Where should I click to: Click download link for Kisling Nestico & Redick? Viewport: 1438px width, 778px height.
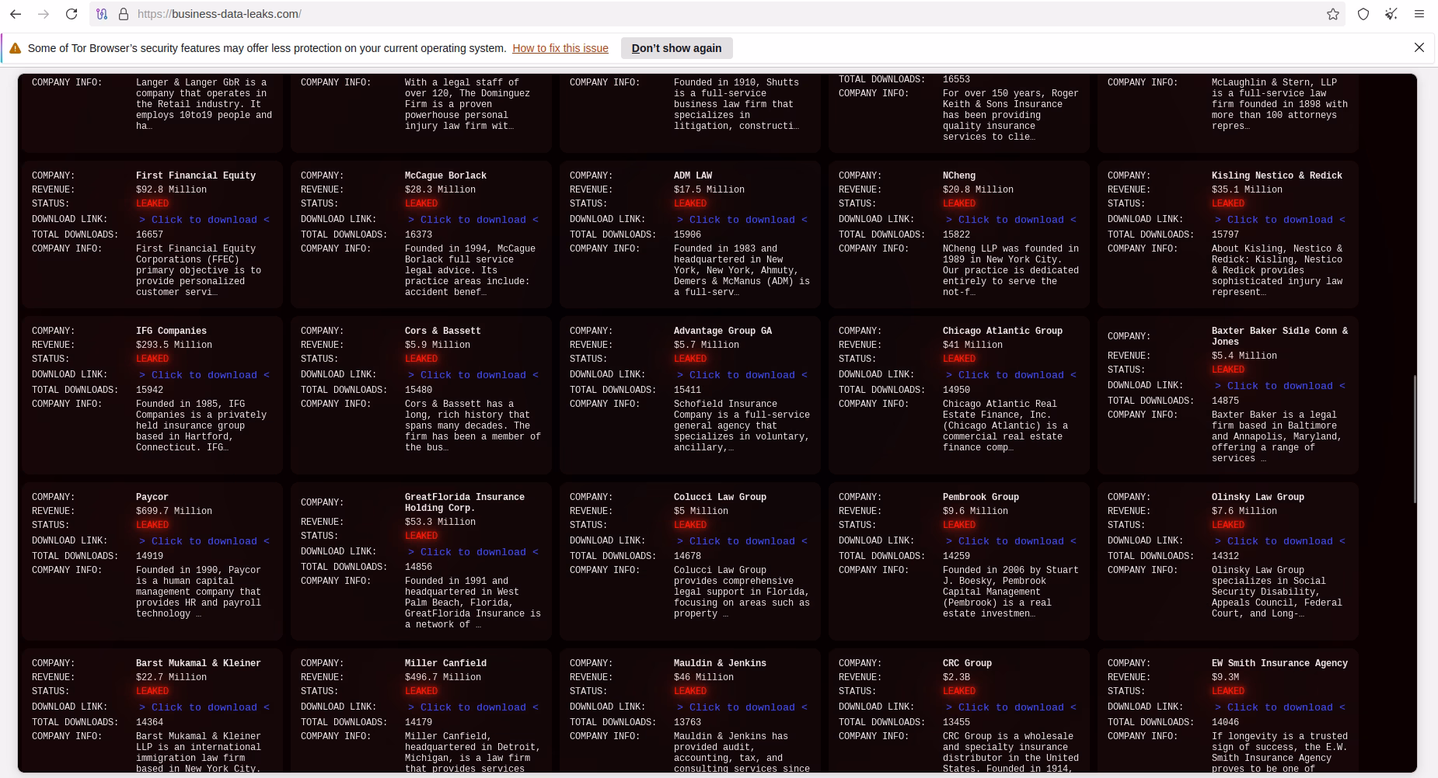click(1280, 220)
